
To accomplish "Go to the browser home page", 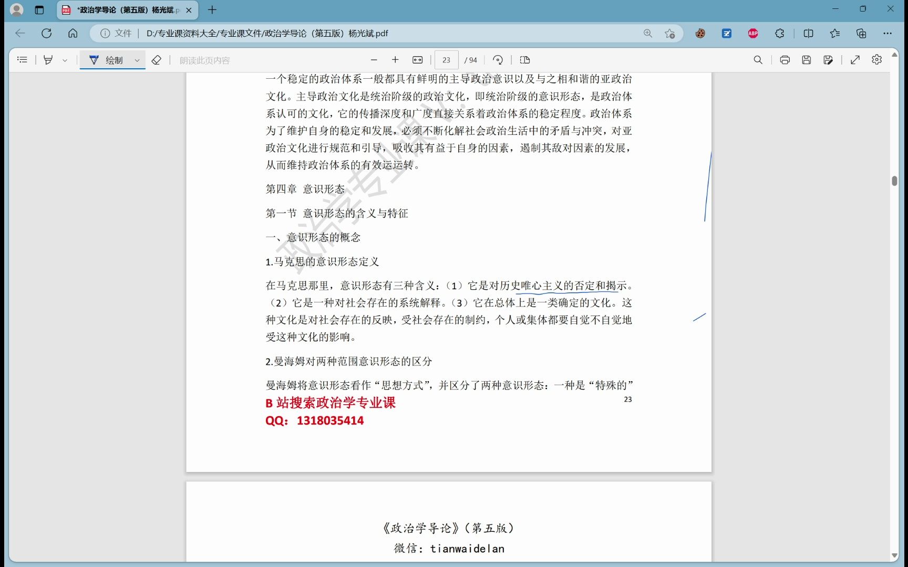I will (73, 33).
